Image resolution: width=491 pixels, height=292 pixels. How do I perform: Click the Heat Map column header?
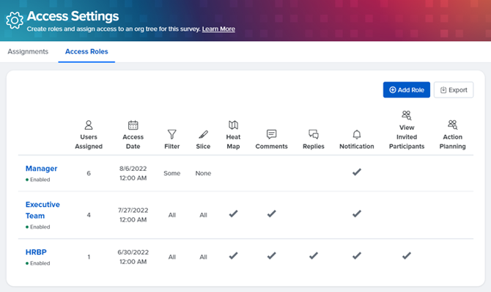point(233,142)
